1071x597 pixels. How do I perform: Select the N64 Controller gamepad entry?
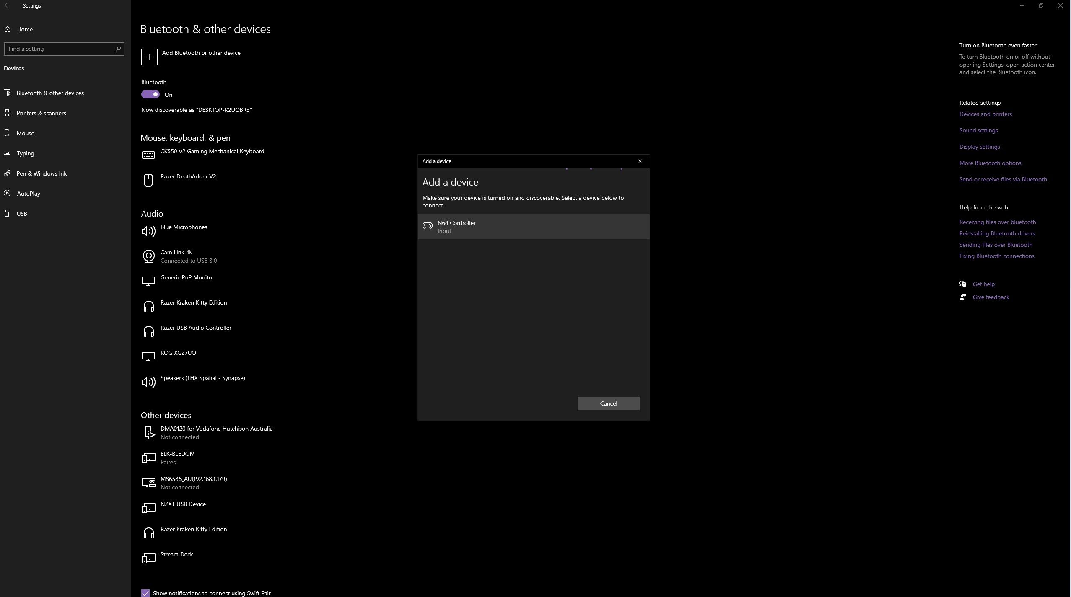click(532, 226)
